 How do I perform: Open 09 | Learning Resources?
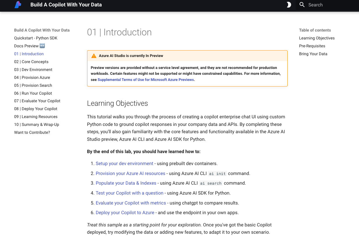pos(36,117)
